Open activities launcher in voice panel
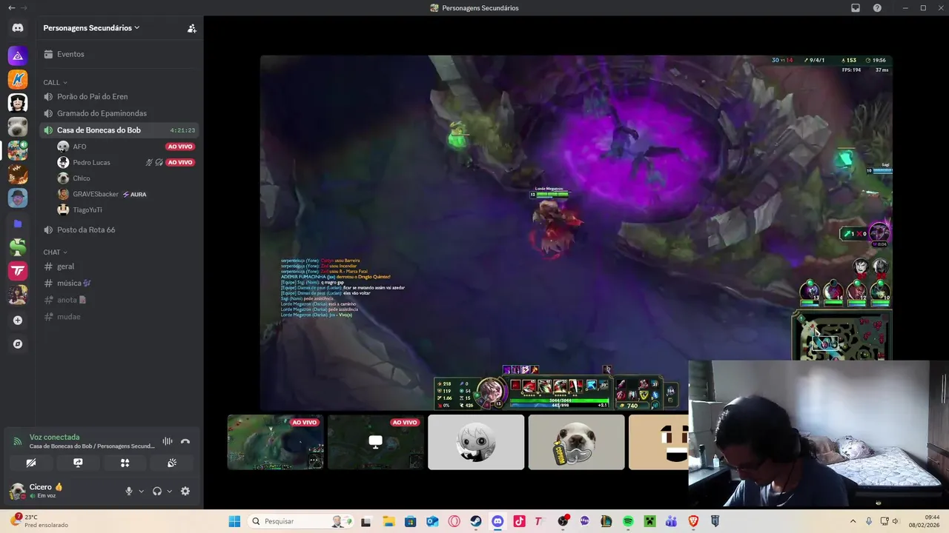 [x=125, y=463]
